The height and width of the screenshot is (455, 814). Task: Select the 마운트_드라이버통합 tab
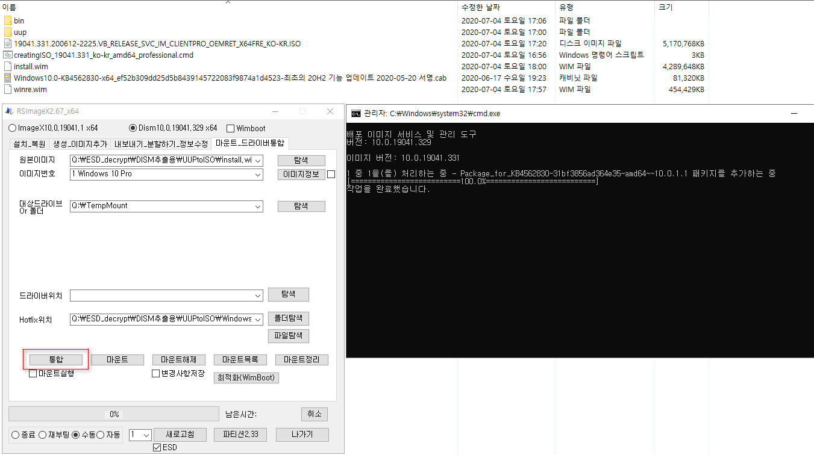pos(251,143)
